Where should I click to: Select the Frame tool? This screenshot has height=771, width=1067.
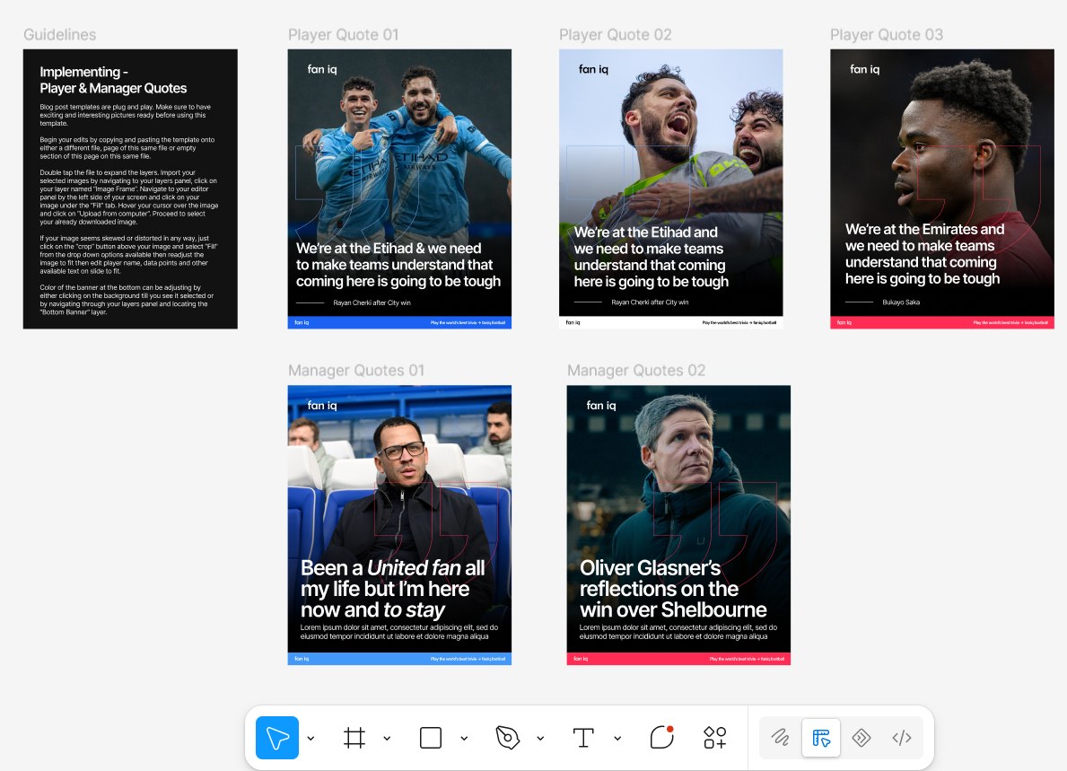tap(354, 738)
